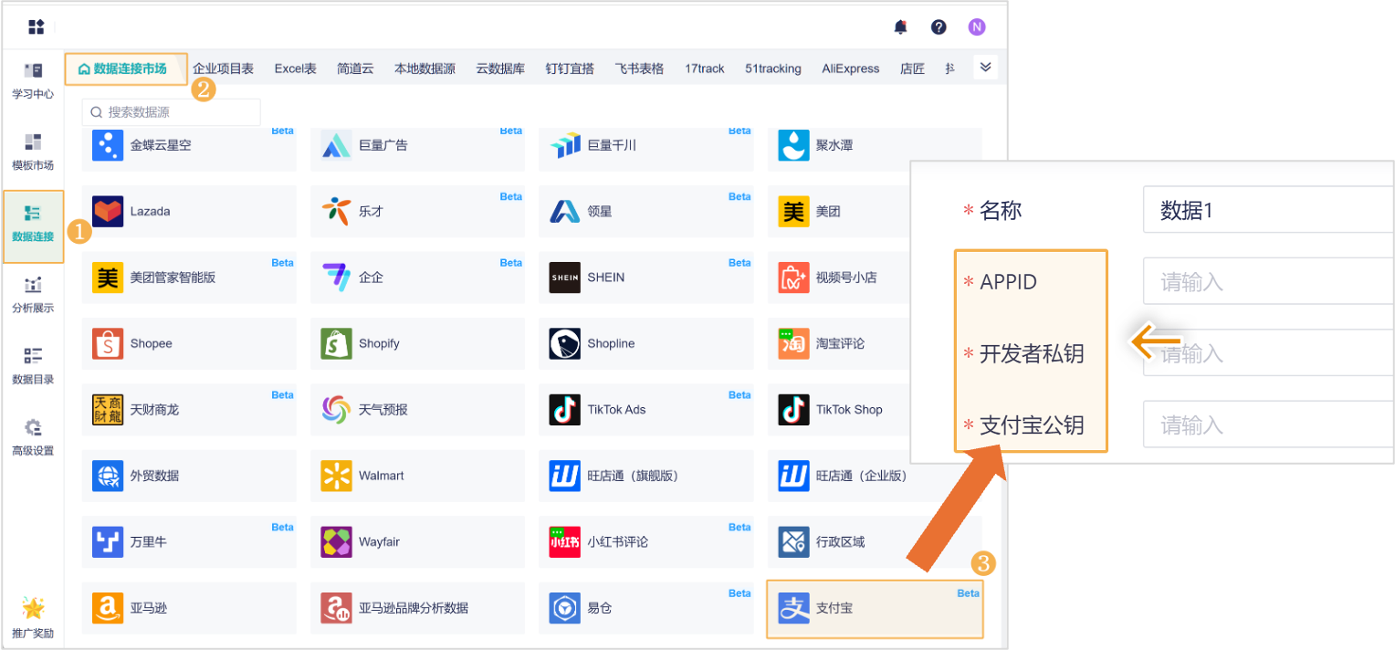Click the help question mark icon
Screen dimensions: 1395x650
[939, 26]
